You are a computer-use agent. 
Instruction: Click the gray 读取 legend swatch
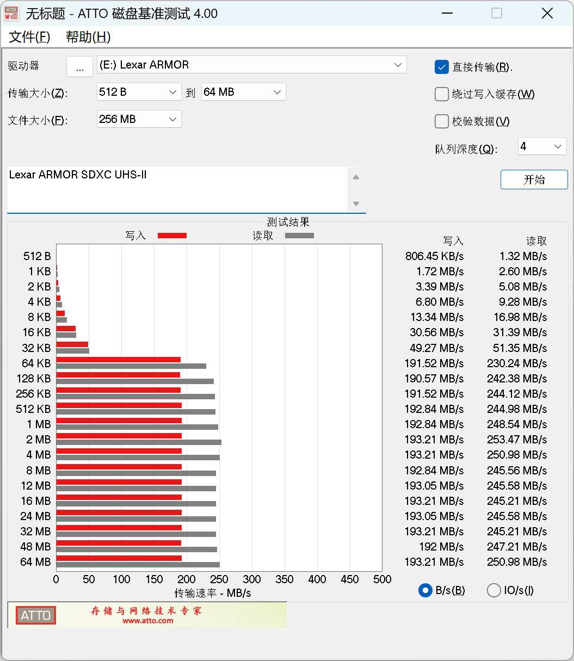[x=299, y=236]
